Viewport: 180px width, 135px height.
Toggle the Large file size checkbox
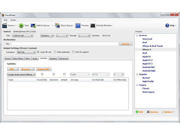[38, 52]
